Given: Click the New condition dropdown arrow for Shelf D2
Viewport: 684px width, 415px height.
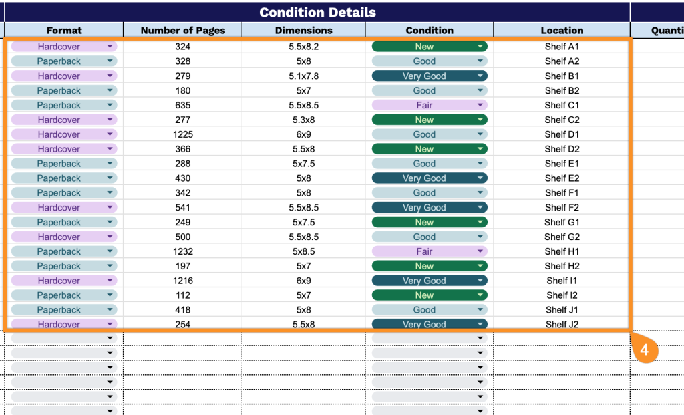Looking at the screenshot, I should [480, 149].
